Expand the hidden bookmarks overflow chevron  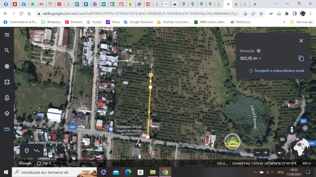coord(284,22)
